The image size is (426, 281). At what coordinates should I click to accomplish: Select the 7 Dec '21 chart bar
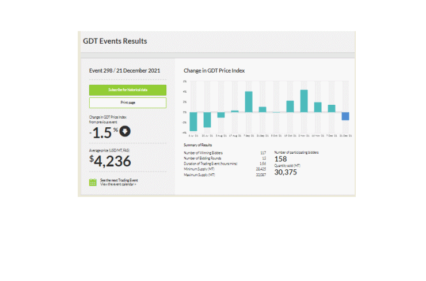click(x=332, y=108)
